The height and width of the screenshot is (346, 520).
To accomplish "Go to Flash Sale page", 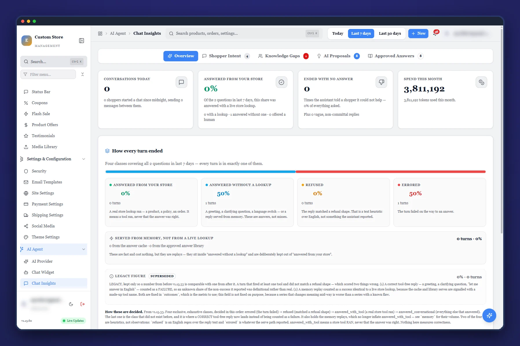I will tap(54, 114).
